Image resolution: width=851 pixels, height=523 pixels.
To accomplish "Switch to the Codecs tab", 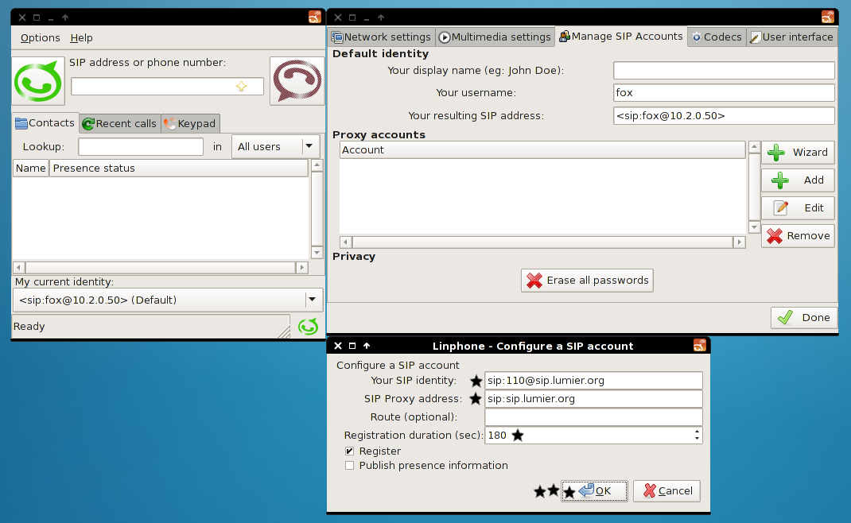I will (716, 37).
